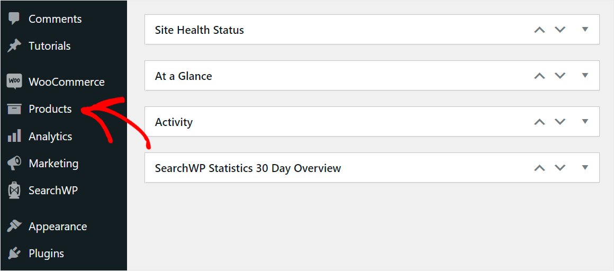Image resolution: width=614 pixels, height=271 pixels.
Task: Toggle the SearchWP Statistics panel triangle
Action: click(585, 168)
